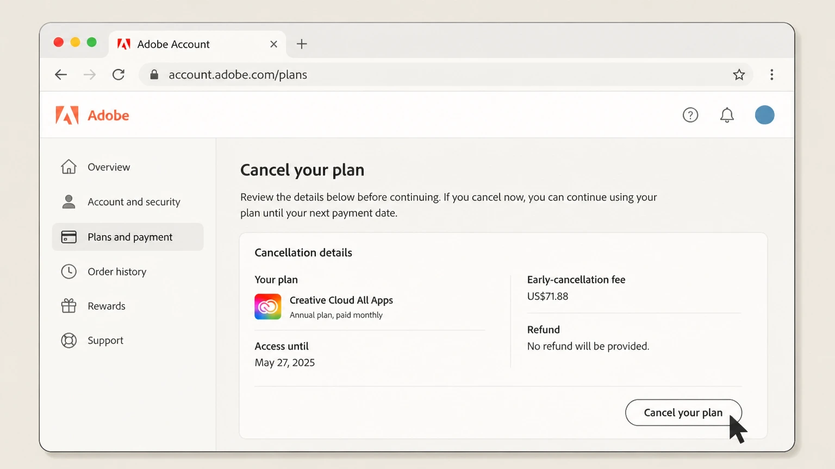The image size is (835, 469).
Task: Open a new browser tab
Action: click(x=302, y=44)
